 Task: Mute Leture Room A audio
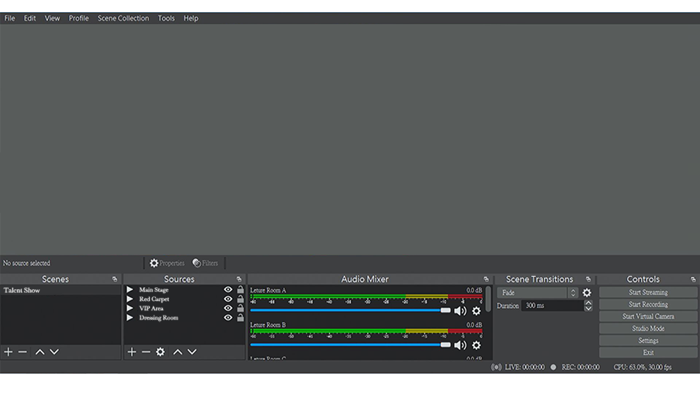460,311
